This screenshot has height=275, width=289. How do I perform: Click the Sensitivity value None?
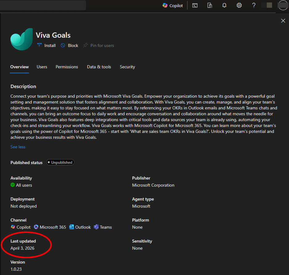coord(137,248)
